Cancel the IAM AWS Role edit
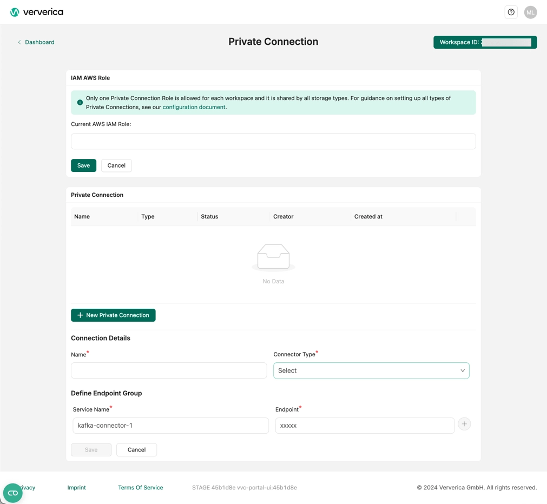547x504 pixels. pyautogui.click(x=116, y=165)
